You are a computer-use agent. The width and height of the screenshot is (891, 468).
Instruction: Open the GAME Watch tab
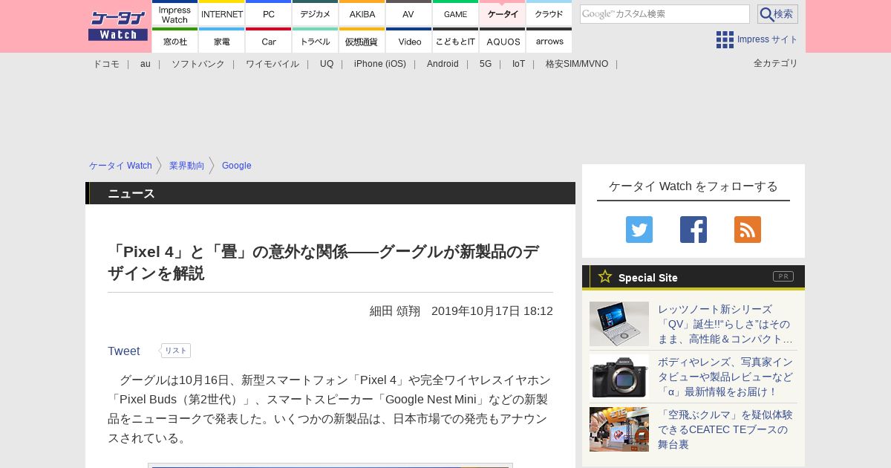(456, 13)
